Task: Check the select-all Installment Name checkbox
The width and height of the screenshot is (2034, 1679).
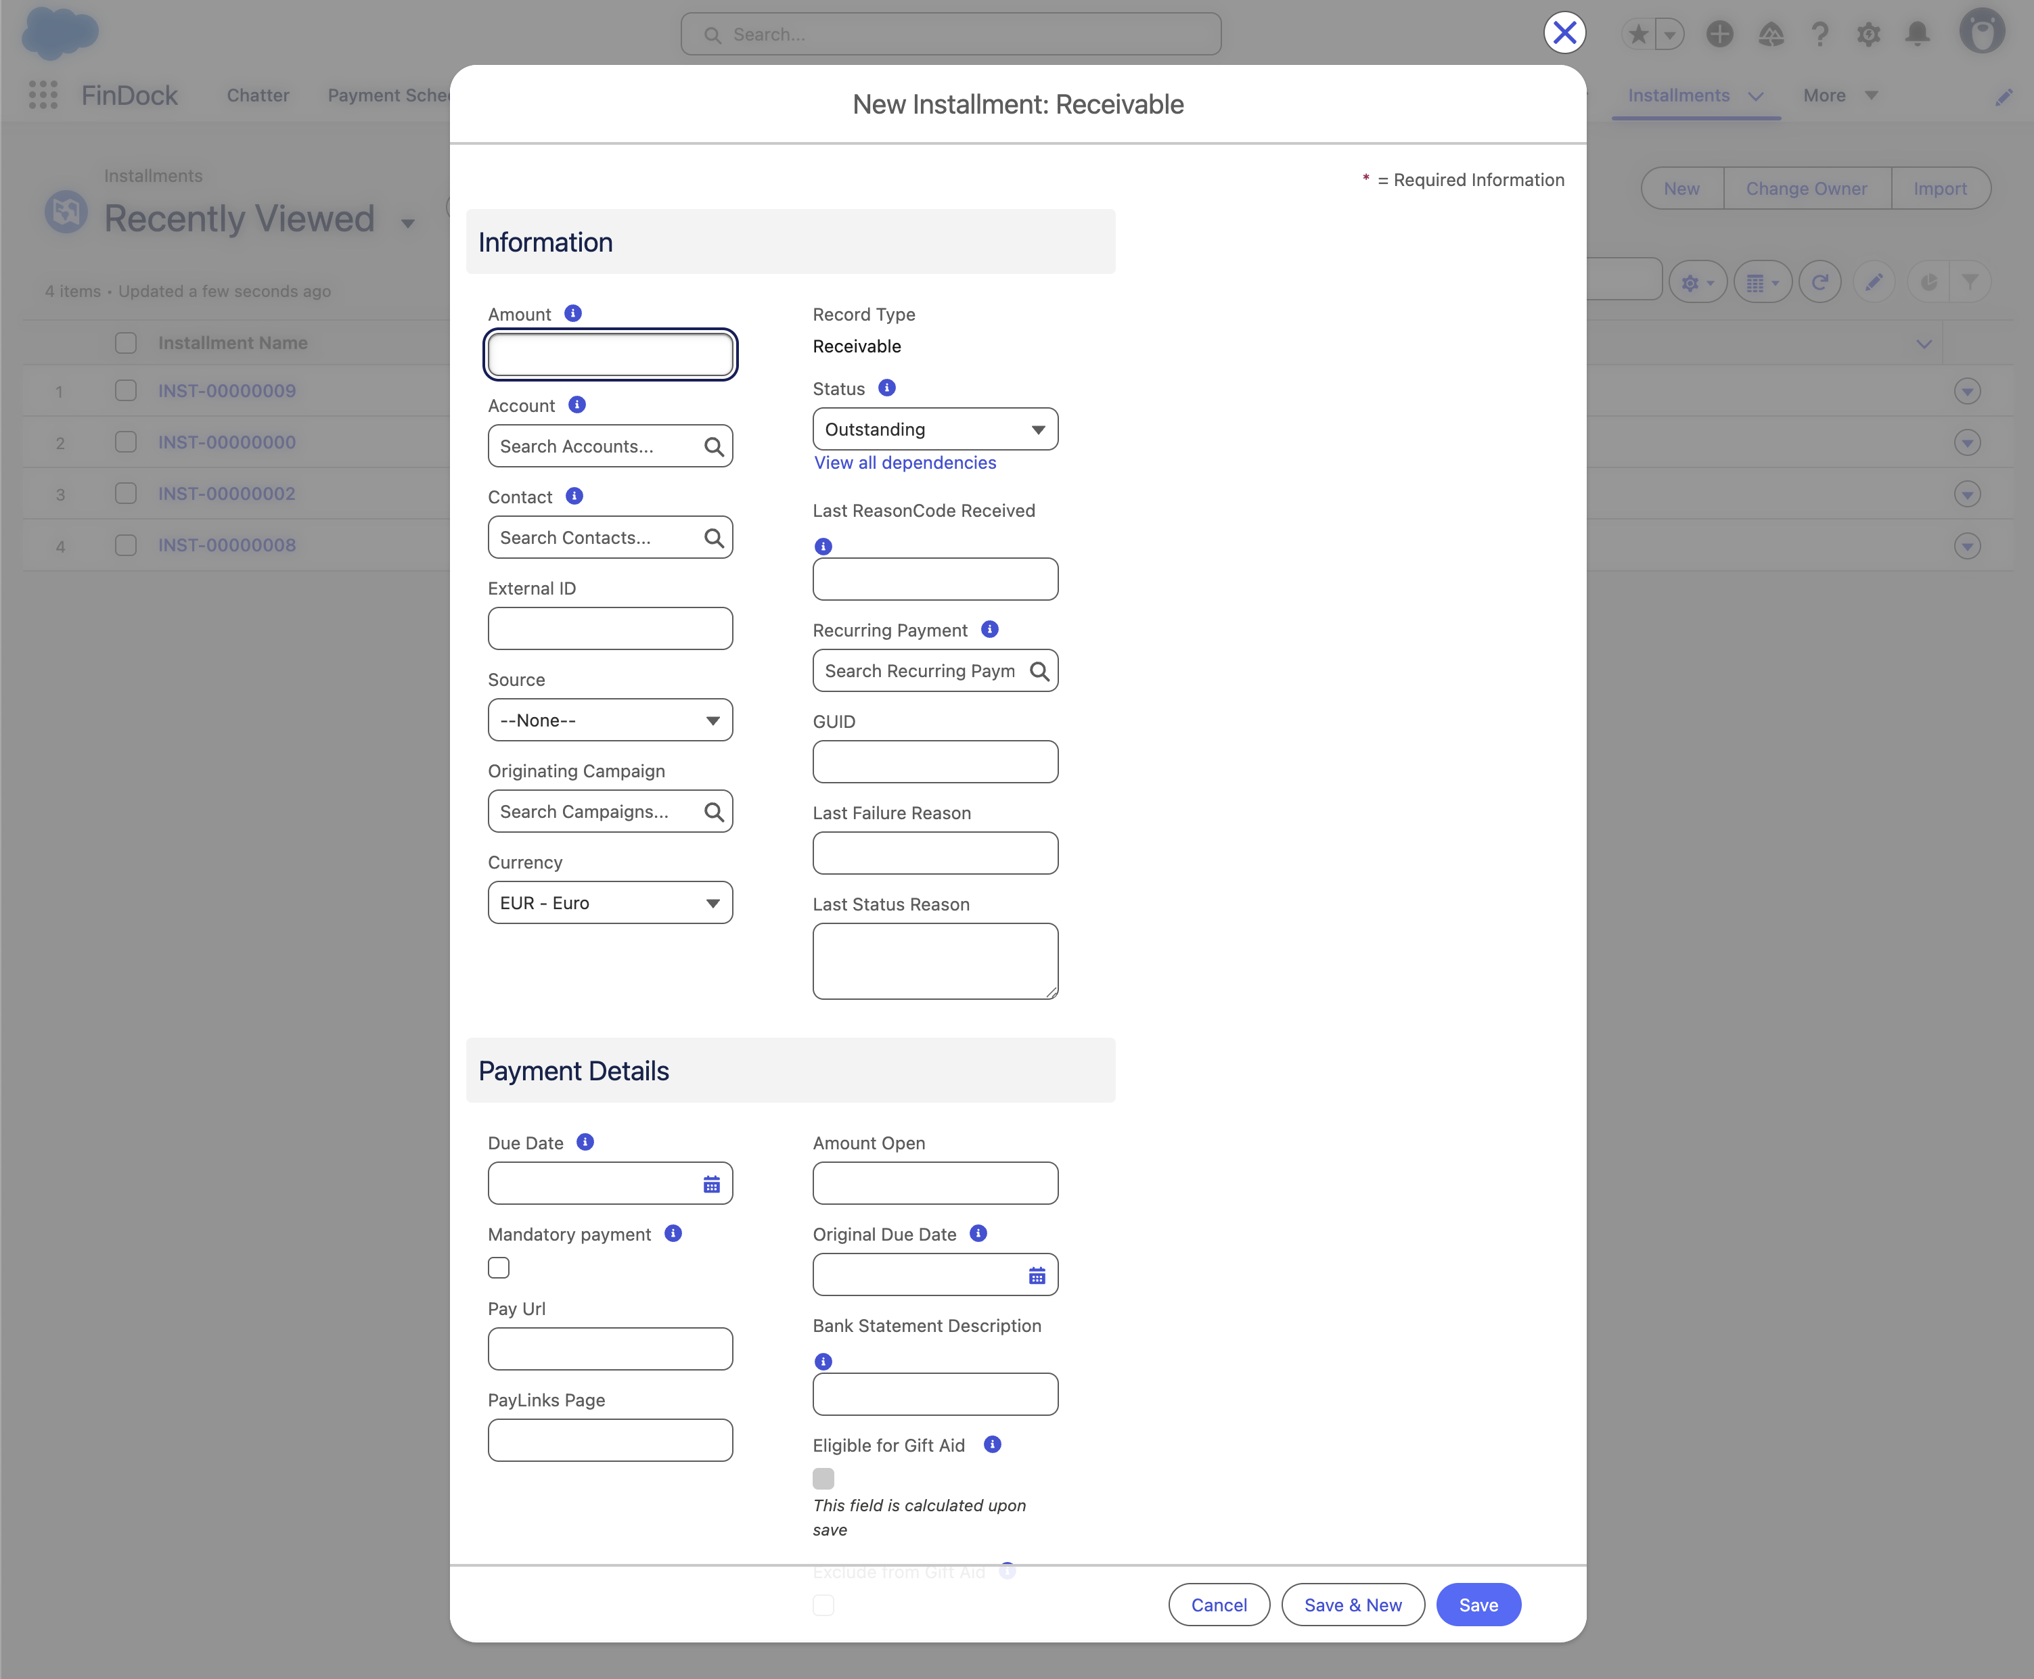Action: coord(126,344)
